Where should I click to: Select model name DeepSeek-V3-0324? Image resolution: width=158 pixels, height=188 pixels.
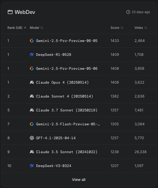click(54, 166)
